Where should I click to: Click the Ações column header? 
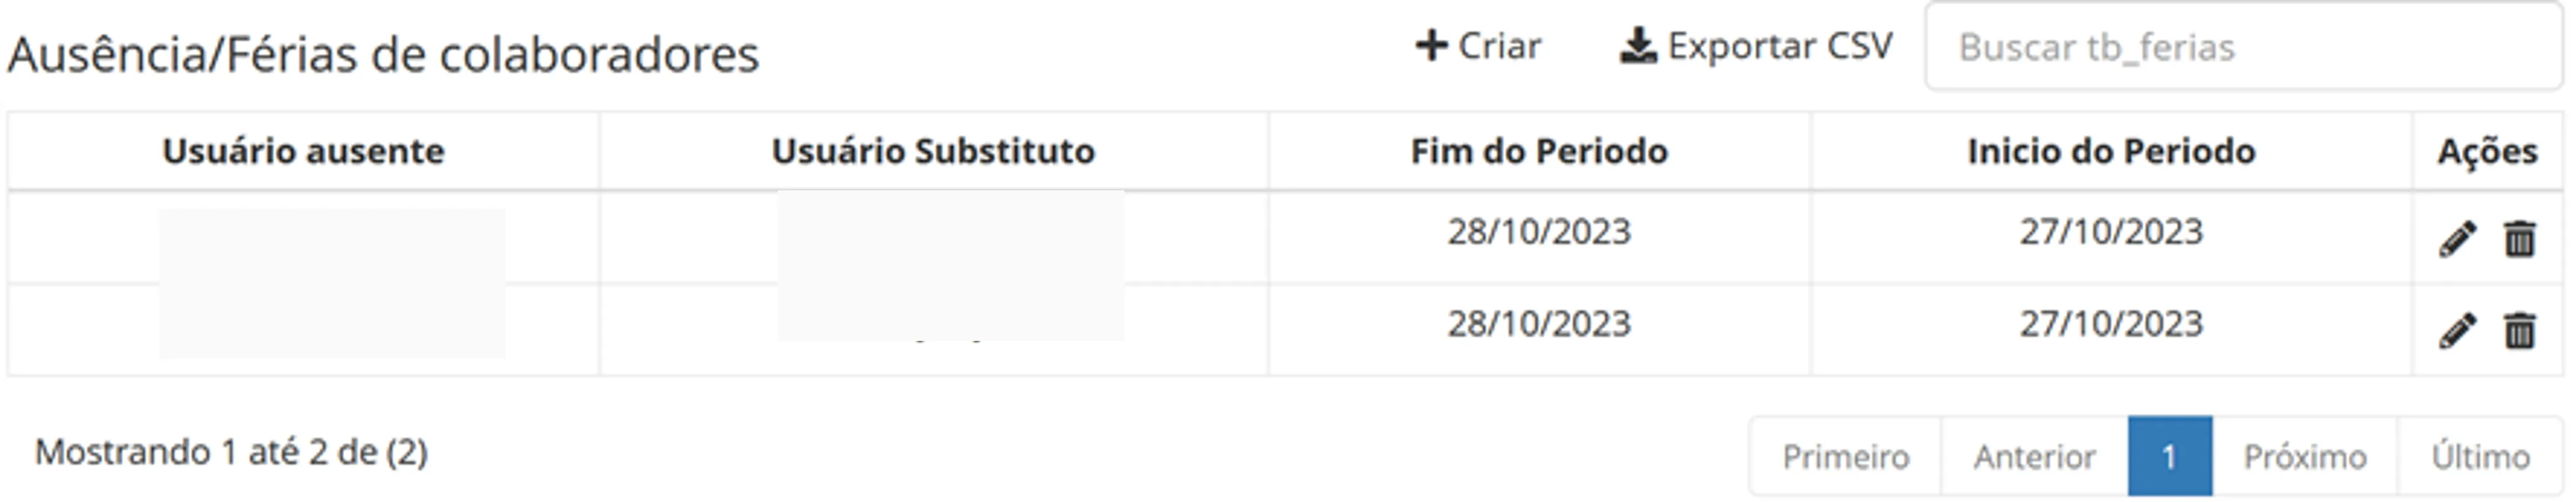coord(2487,152)
